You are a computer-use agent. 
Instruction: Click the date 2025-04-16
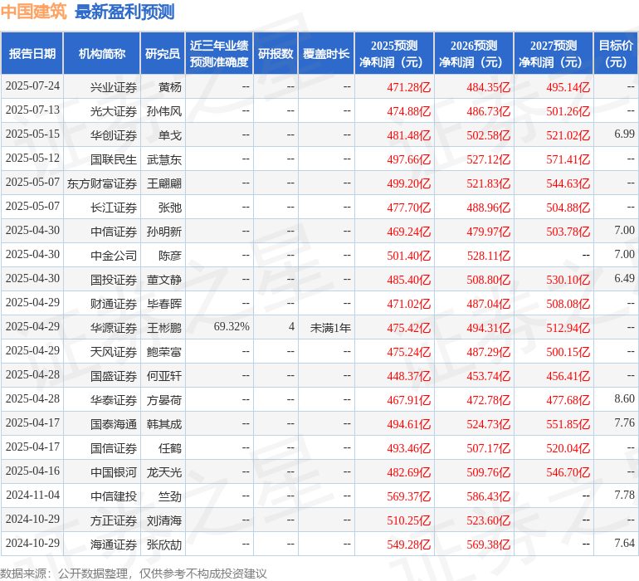[x=32, y=471]
